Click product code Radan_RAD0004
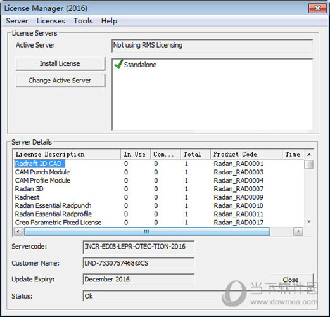This screenshot has width=330, height=317. (x=239, y=181)
